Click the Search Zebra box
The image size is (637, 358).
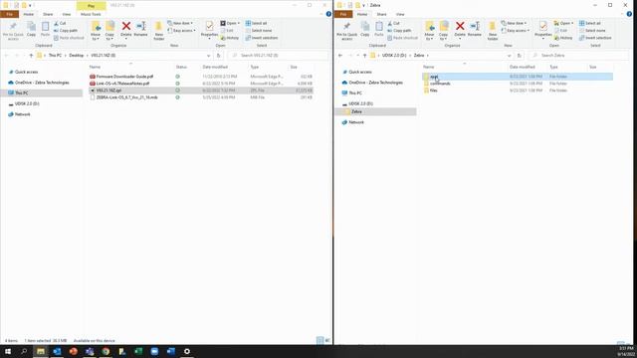[x=578, y=56]
